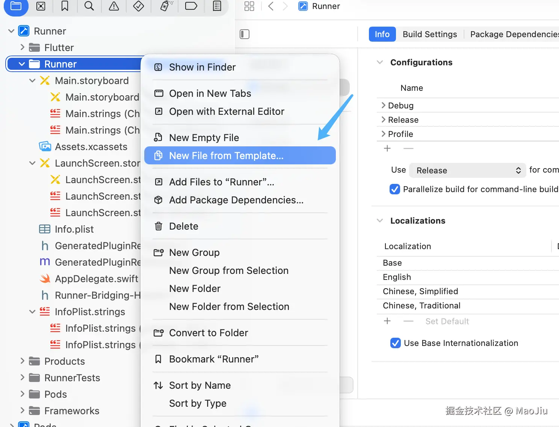Open the Source Control navigator icon
559x427 pixels.
(x=41, y=6)
